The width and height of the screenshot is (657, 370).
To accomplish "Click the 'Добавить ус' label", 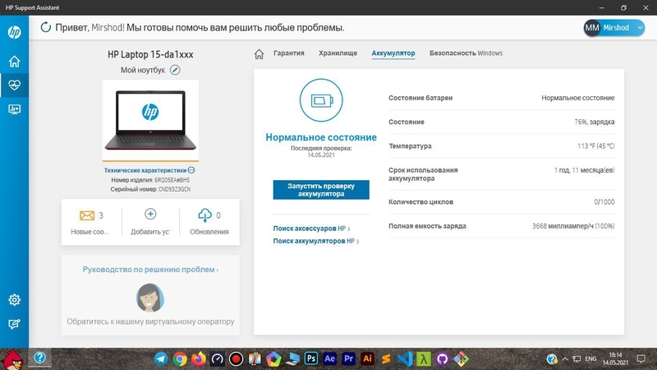I will click(x=150, y=232).
